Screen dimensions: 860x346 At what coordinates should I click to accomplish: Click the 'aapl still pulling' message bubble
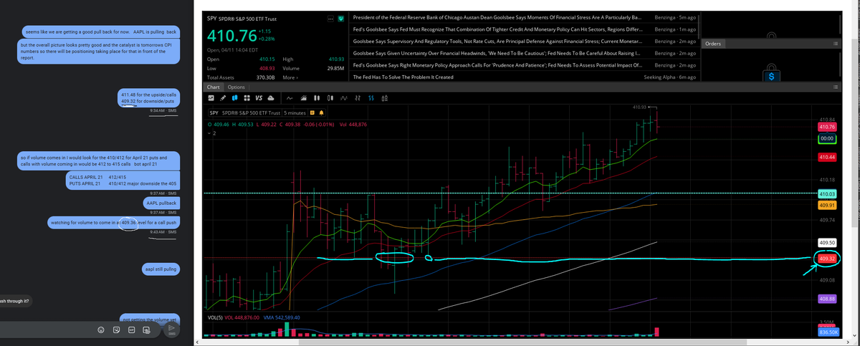[161, 269]
